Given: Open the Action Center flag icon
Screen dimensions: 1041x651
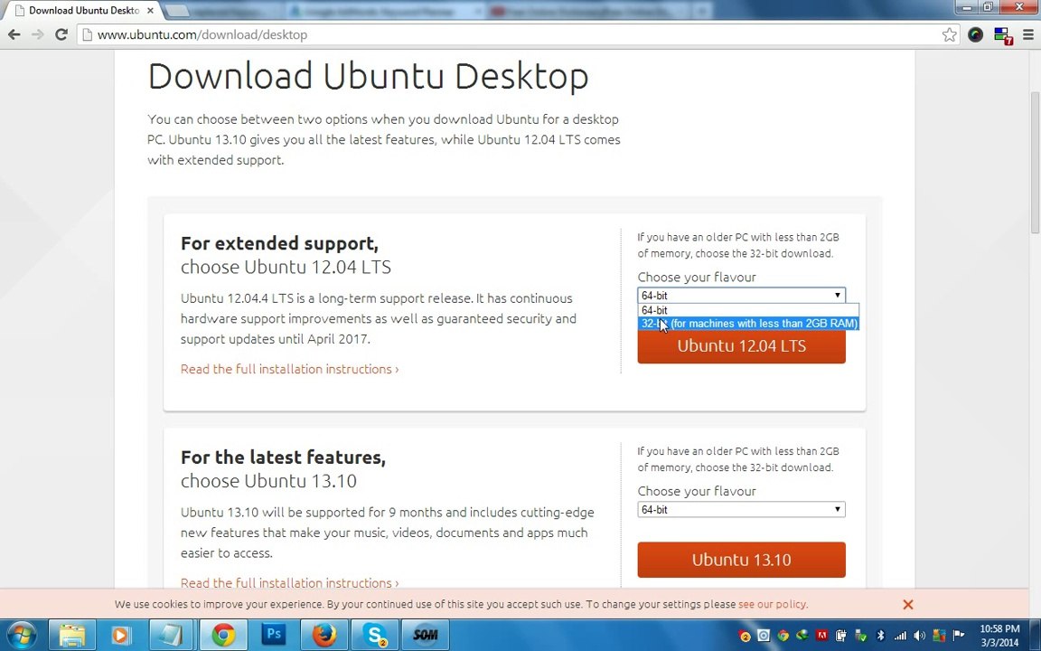Looking at the screenshot, I should pyautogui.click(x=960, y=635).
